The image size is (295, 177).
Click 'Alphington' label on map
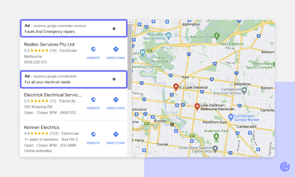[x=191, y=25]
